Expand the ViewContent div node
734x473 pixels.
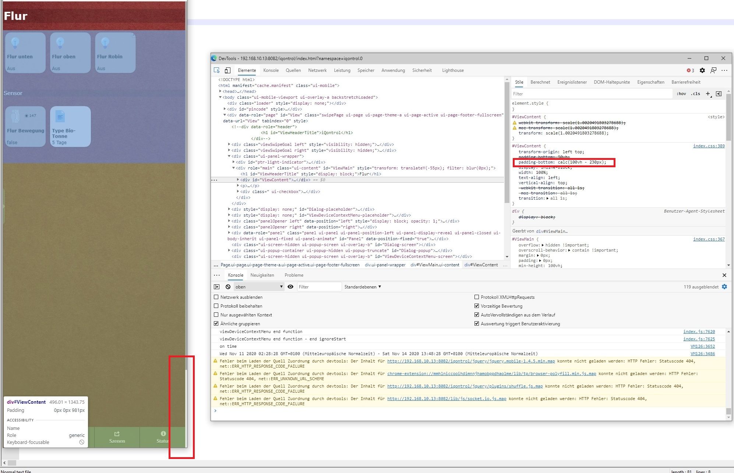point(238,180)
